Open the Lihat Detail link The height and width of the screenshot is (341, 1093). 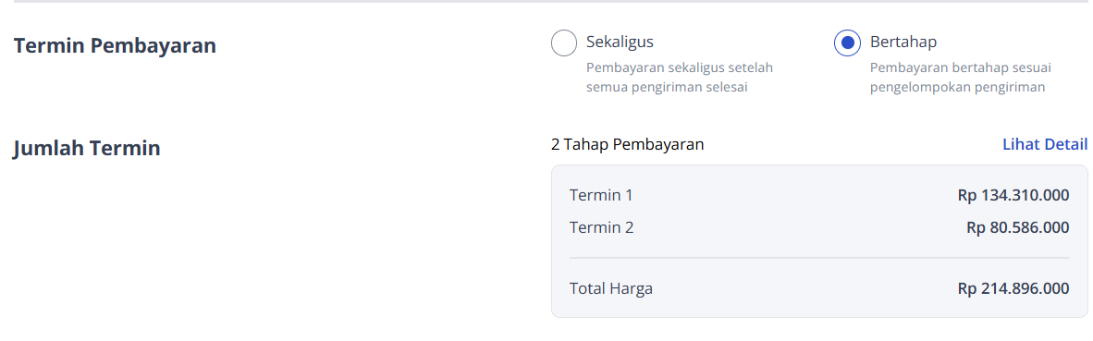pos(1045,144)
